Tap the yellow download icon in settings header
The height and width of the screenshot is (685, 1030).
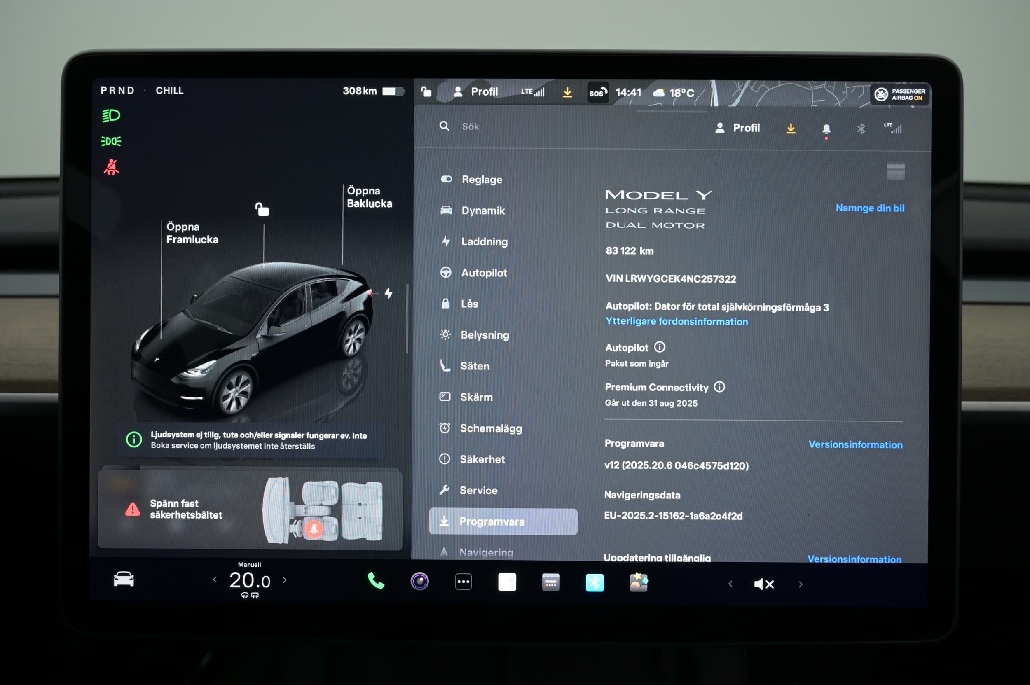pyautogui.click(x=791, y=129)
